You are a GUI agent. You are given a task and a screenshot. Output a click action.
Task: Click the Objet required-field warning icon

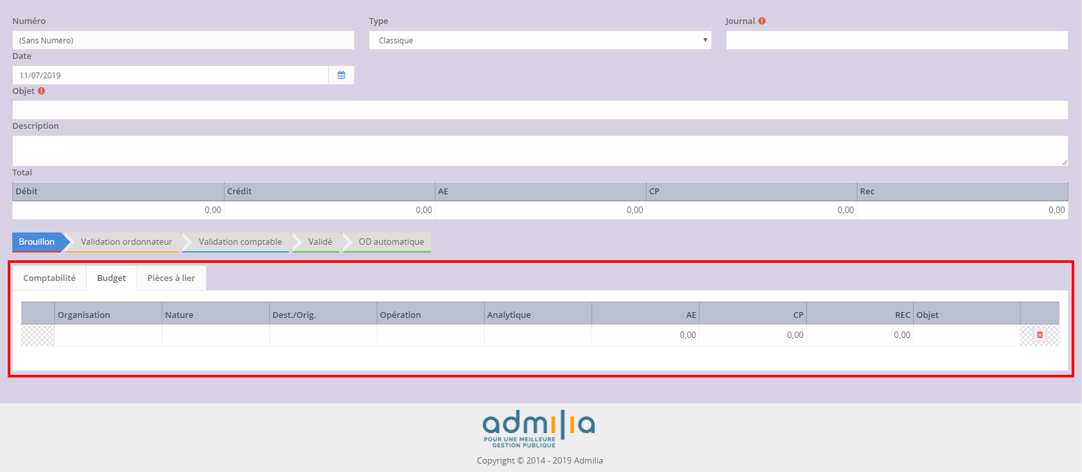pyautogui.click(x=41, y=91)
